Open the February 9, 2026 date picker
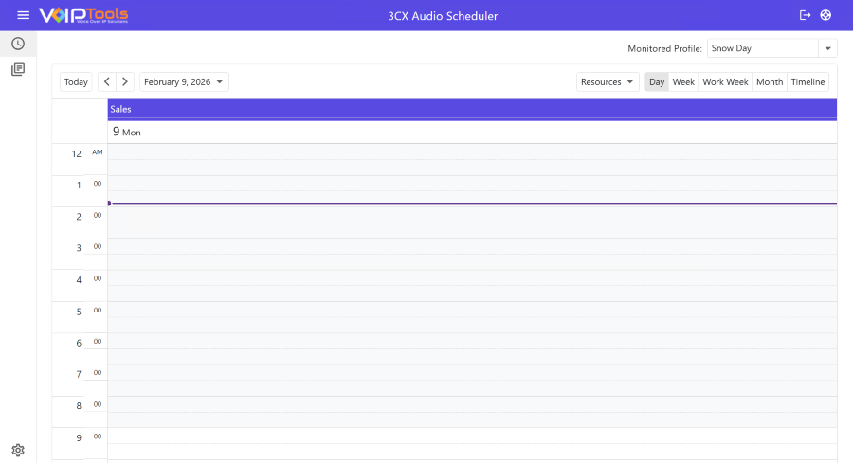This screenshot has width=853, height=463. [185, 82]
